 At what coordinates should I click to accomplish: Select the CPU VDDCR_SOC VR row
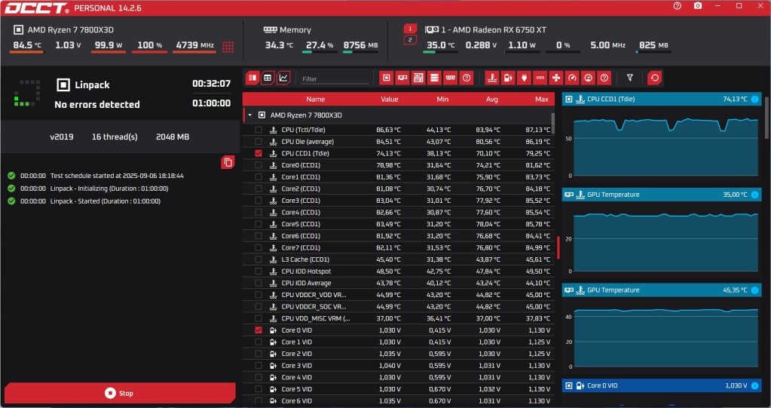(398, 307)
